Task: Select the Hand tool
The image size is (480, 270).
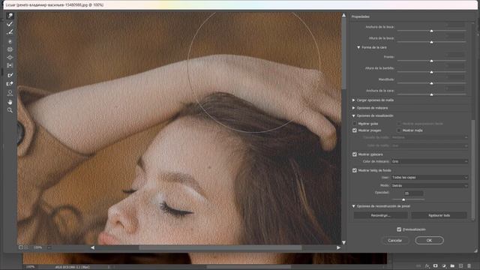Action: click(10, 102)
